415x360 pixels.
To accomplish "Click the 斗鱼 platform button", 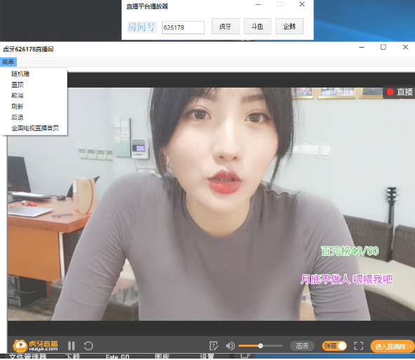I will click(x=257, y=26).
